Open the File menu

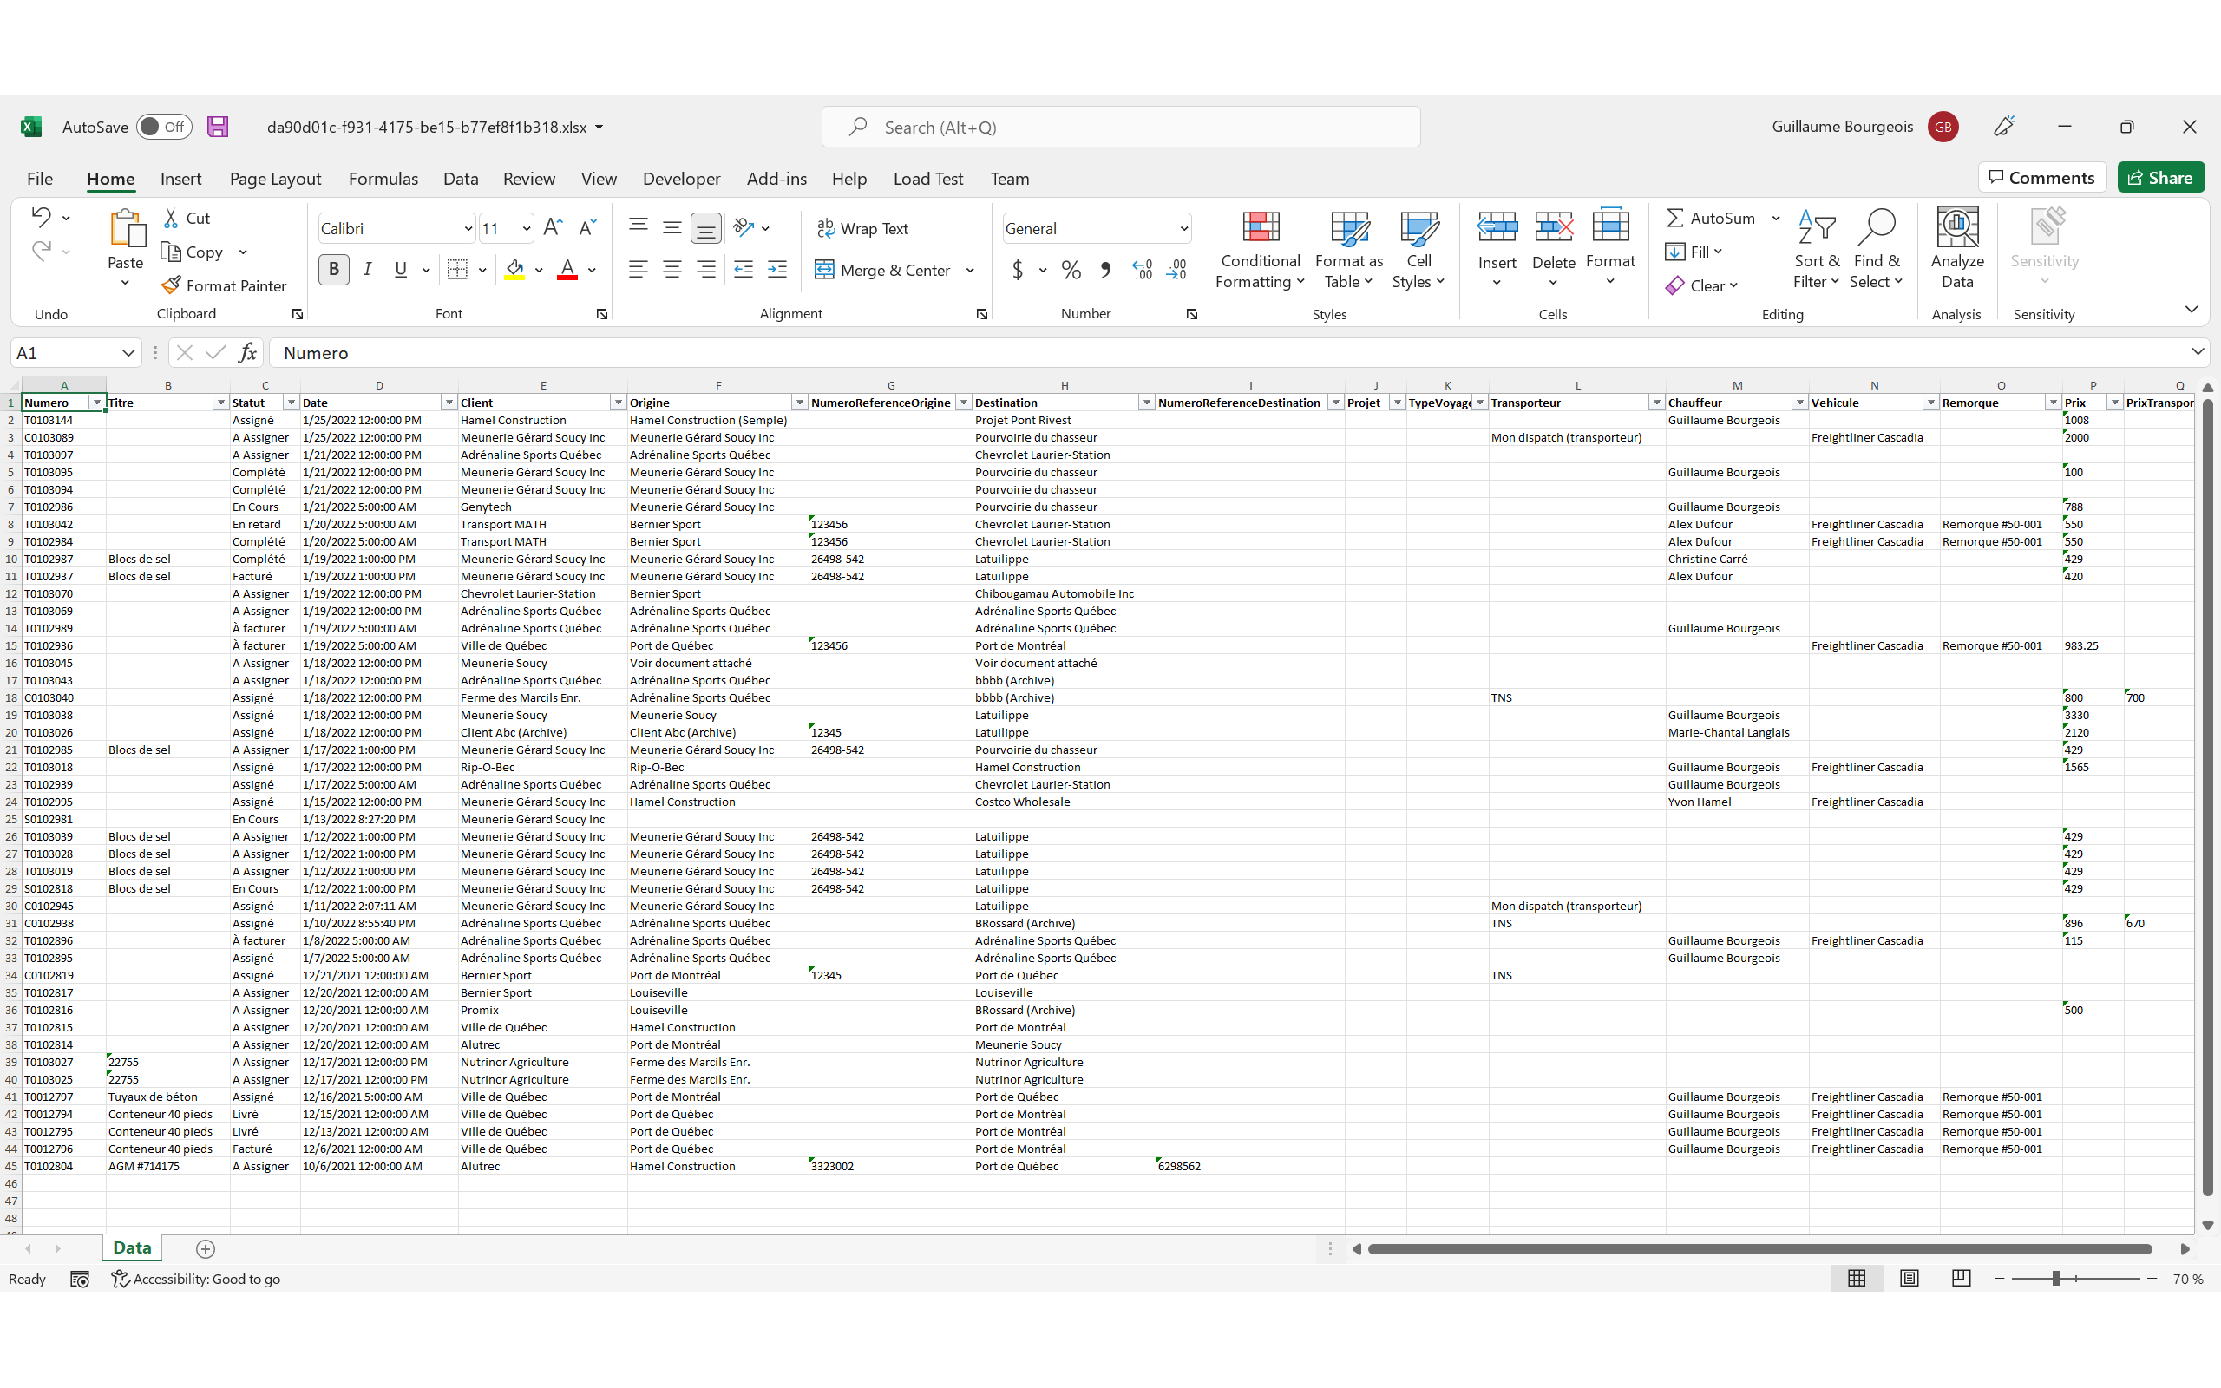click(39, 178)
